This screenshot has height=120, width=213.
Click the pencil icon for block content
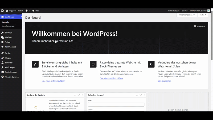tap(35, 64)
